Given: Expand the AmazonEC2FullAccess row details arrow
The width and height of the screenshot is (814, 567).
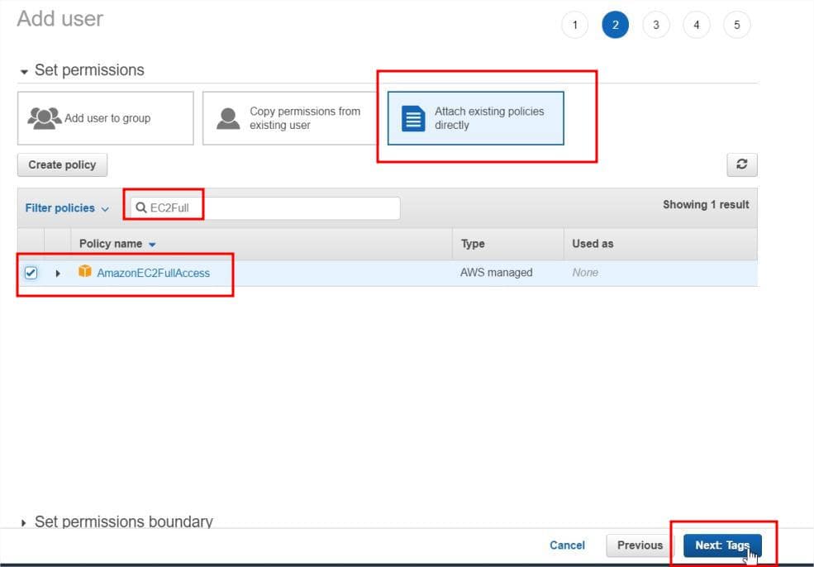Looking at the screenshot, I should point(58,273).
